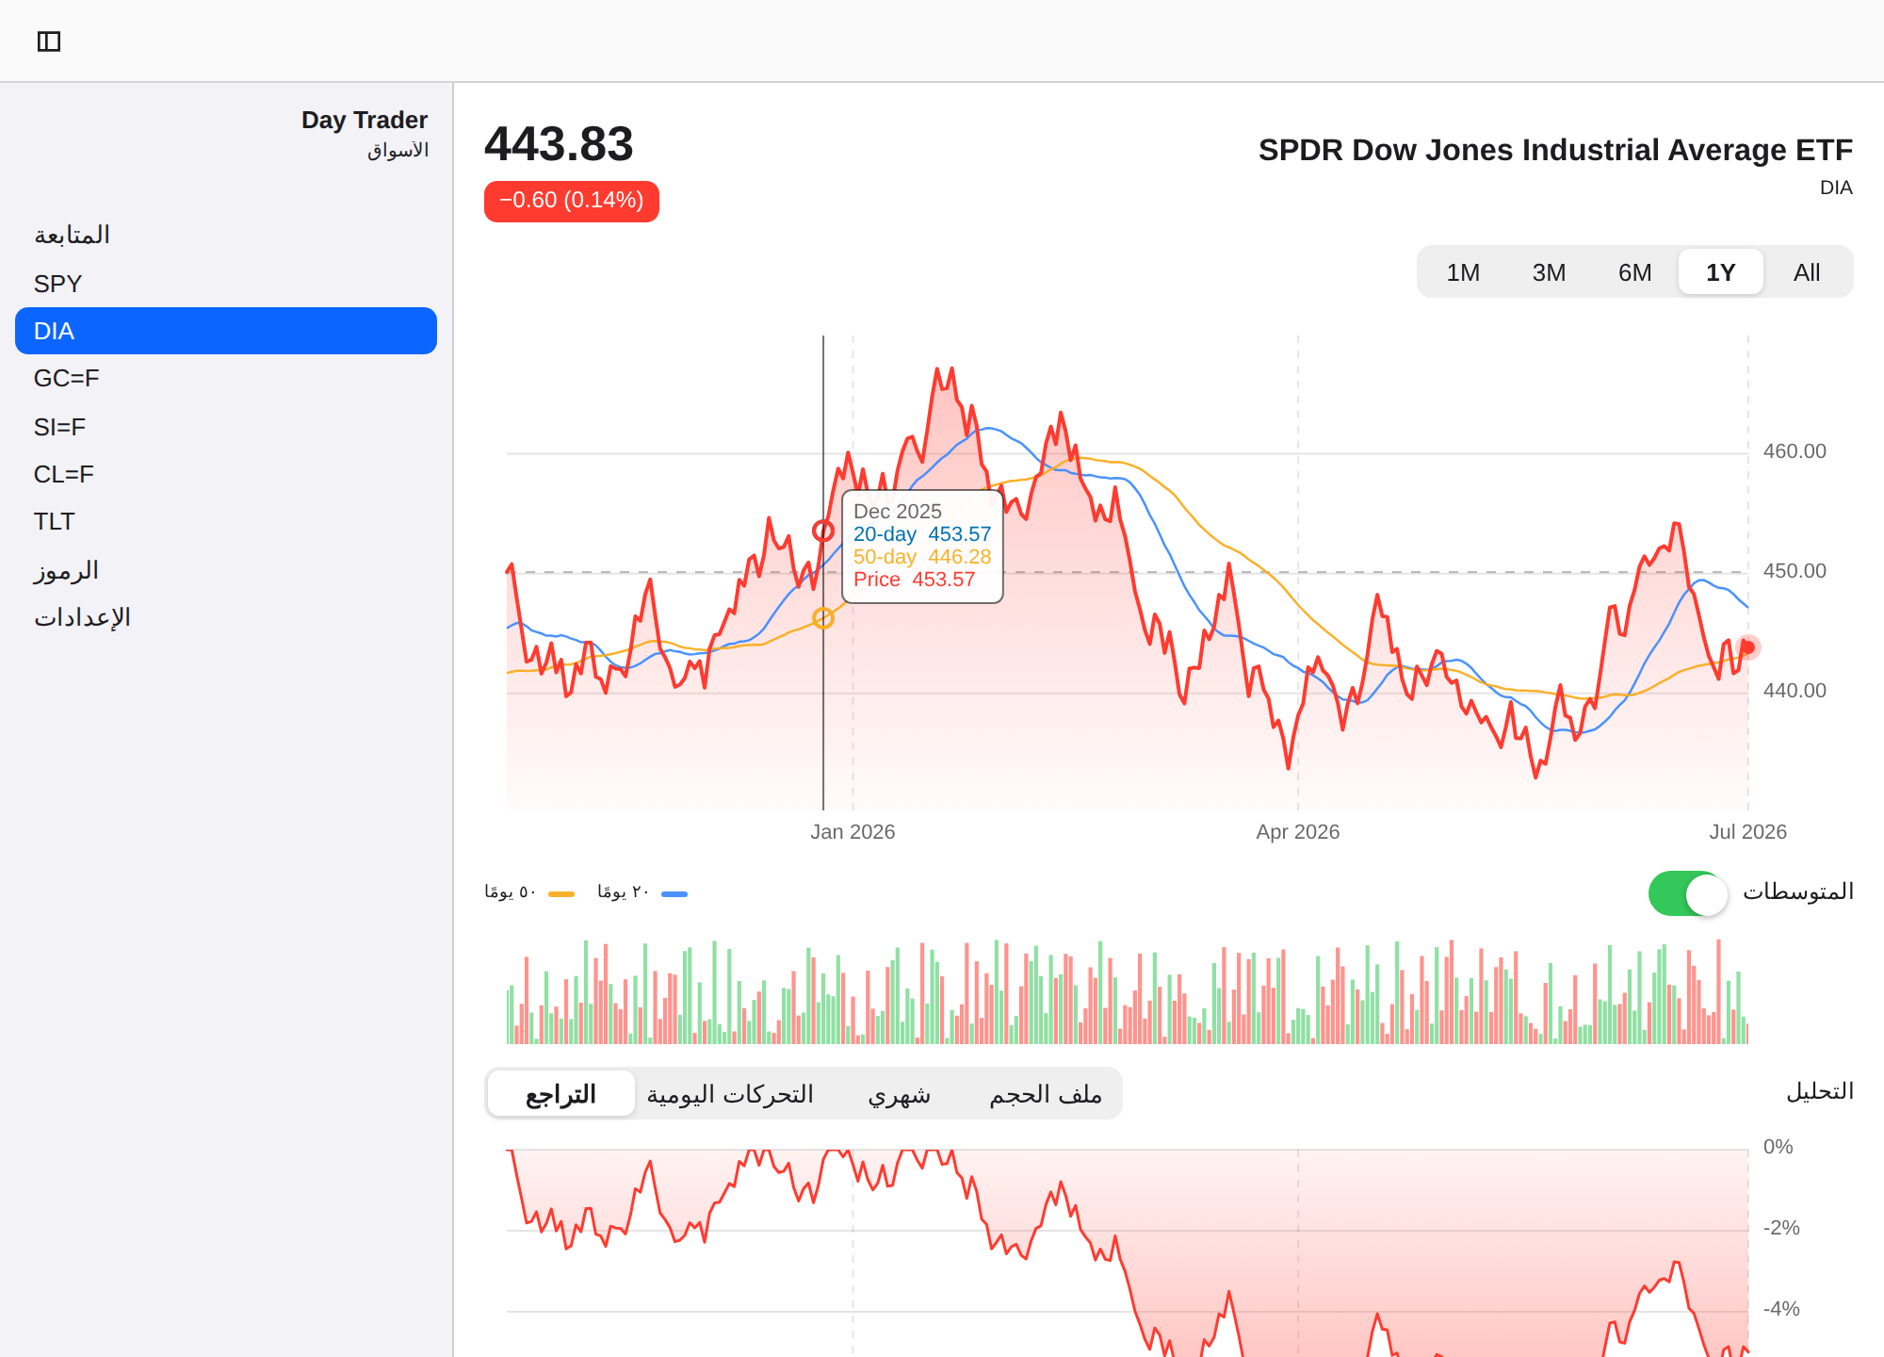Screen dimensions: 1884x1357
Task: Click the DIA ticker under the title
Action: (x=1836, y=188)
